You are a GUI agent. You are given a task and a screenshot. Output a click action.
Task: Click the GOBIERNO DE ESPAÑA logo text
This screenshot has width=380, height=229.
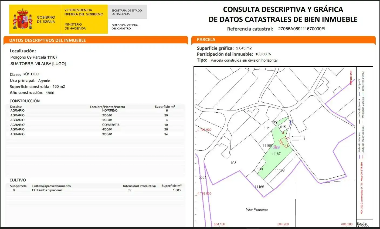46,19
